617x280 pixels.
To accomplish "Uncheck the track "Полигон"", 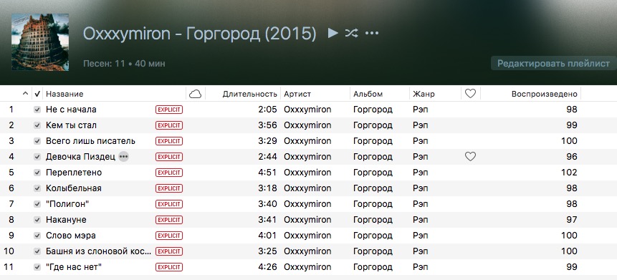I will 37,204.
